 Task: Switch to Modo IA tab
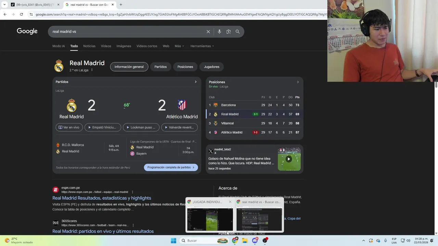click(59, 46)
